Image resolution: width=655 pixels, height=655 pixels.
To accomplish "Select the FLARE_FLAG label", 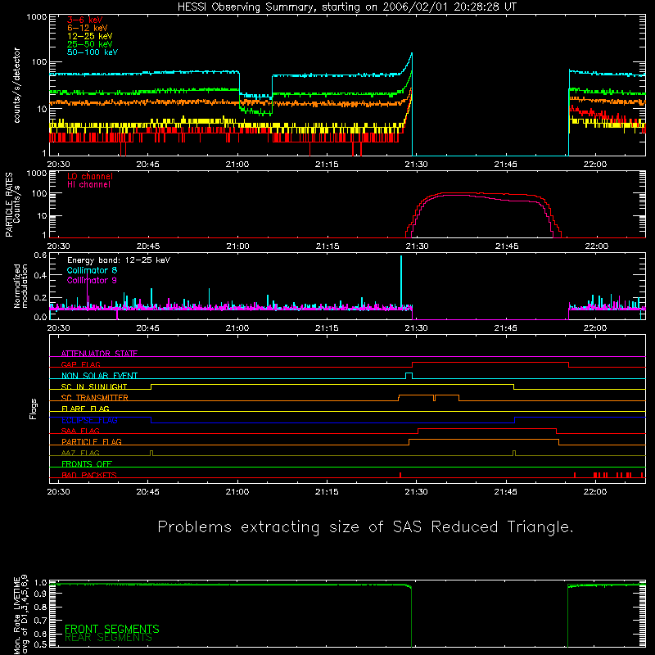I will pos(85,409).
